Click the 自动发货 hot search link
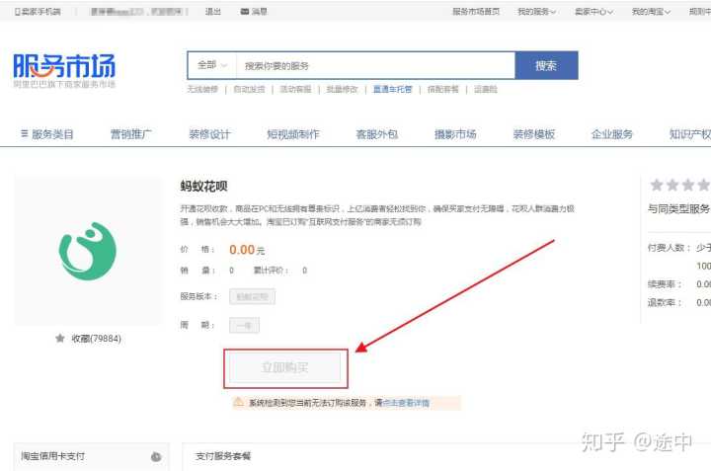 249,89
